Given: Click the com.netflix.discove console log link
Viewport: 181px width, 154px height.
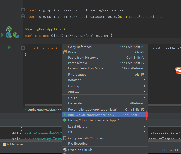Looking at the screenshot, I should point(43,132).
